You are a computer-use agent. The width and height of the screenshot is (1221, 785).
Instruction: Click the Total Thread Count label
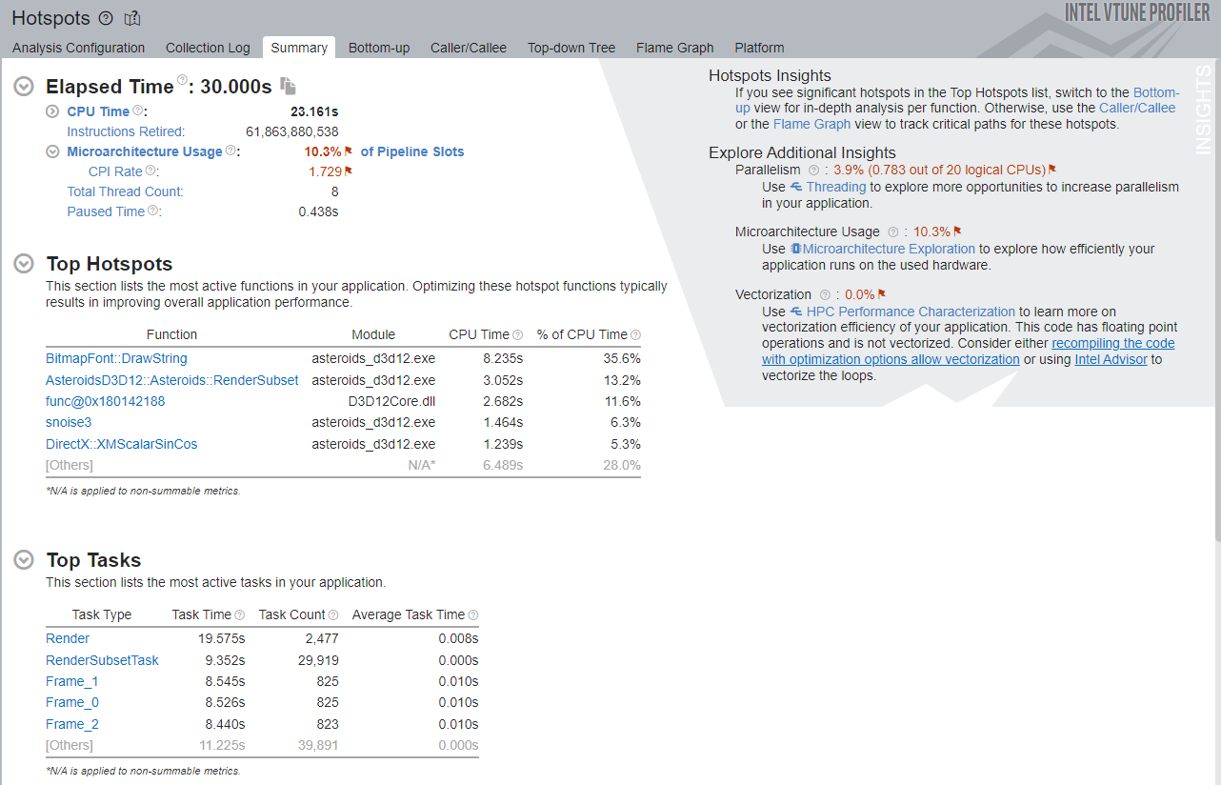click(125, 191)
